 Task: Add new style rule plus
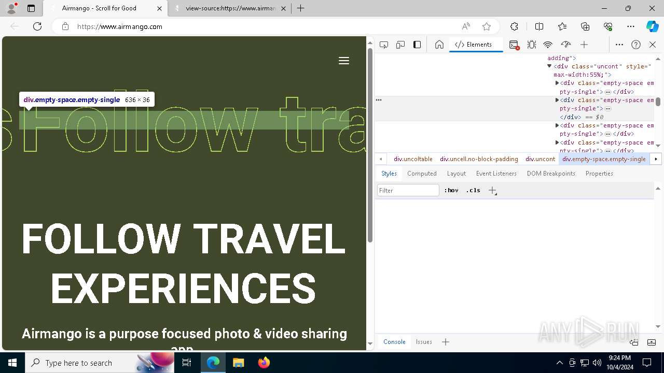[x=492, y=190]
